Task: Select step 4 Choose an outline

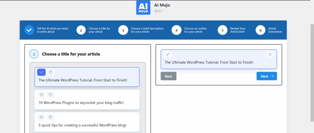Action: tap(176, 30)
